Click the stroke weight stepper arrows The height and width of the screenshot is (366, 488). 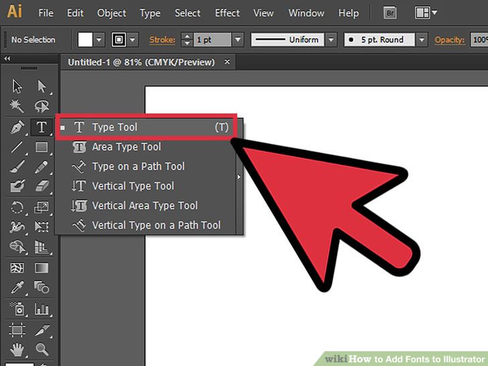[187, 40]
